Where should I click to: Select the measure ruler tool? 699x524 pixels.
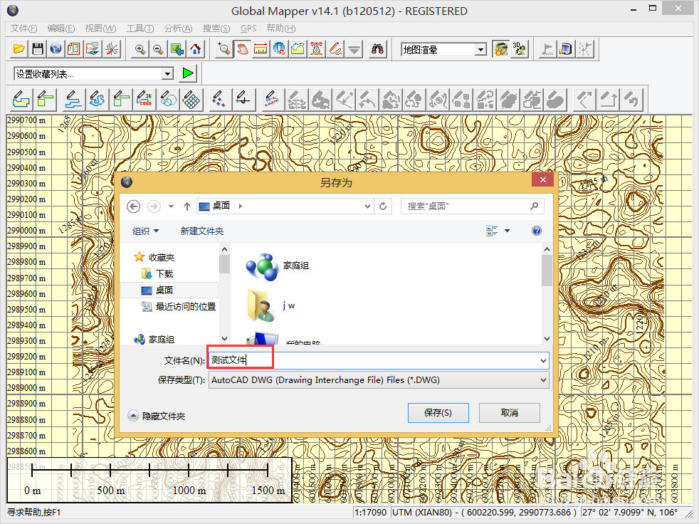(x=261, y=48)
